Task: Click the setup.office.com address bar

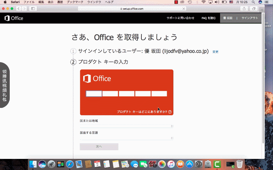Action: point(132,9)
